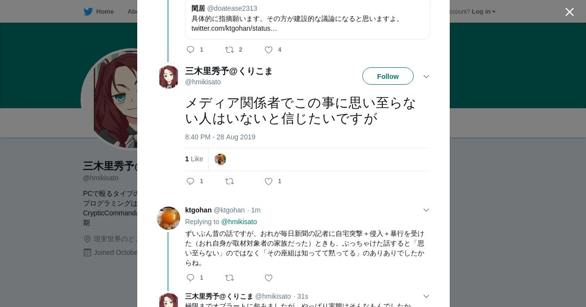
Task: Click the Twitter bird Home icon
Action: click(88, 12)
